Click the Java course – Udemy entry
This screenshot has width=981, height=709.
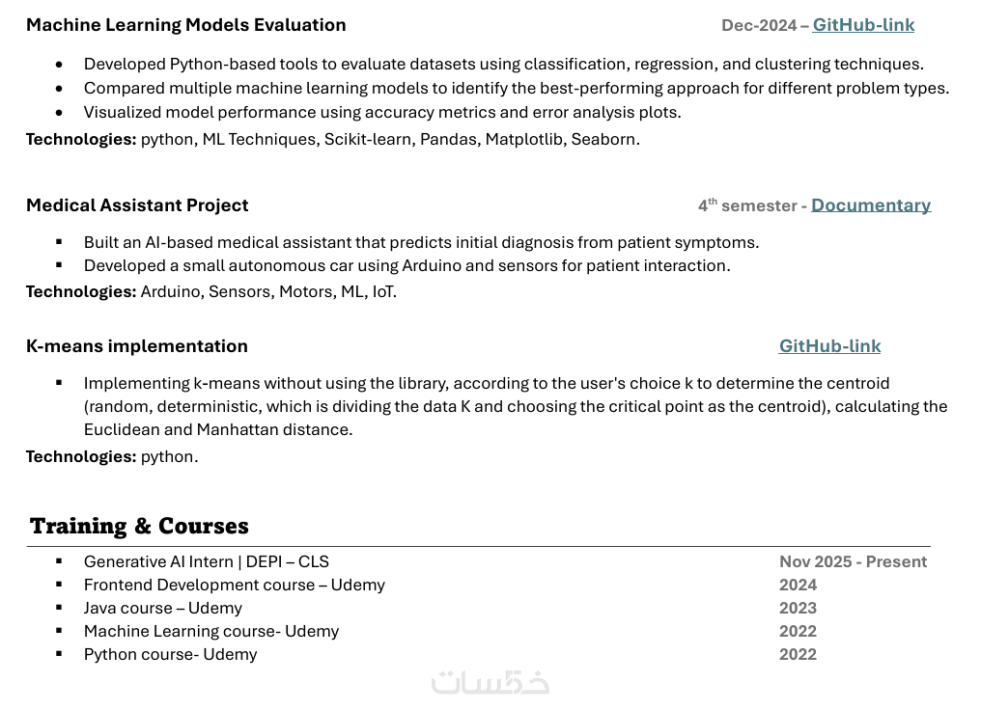[162, 608]
